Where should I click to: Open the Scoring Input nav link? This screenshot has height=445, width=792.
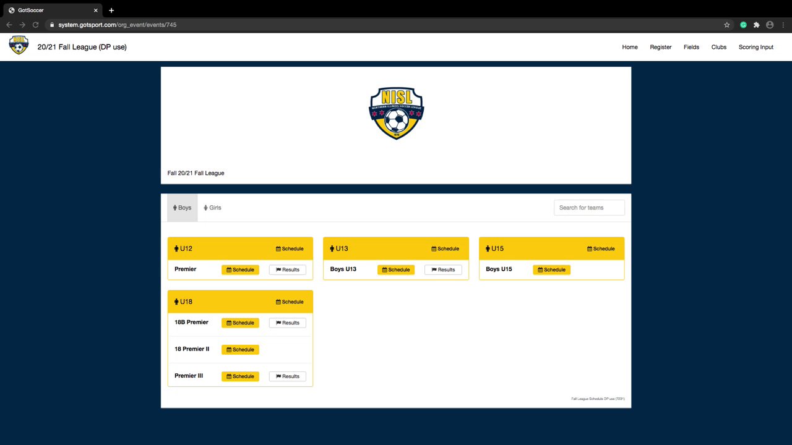coord(756,47)
